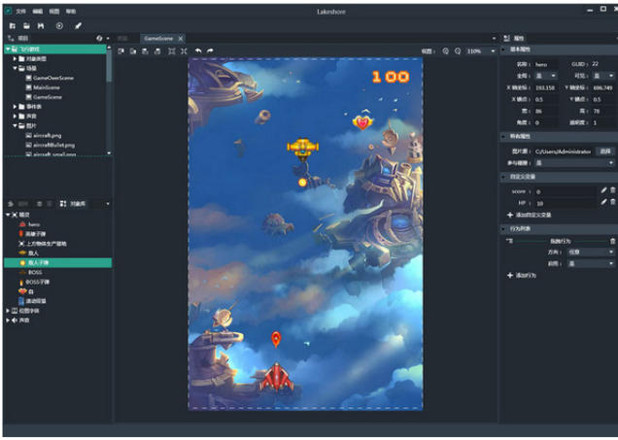Click the zoom out magnifier icon
Screen dimensions: 618x440
(458, 51)
